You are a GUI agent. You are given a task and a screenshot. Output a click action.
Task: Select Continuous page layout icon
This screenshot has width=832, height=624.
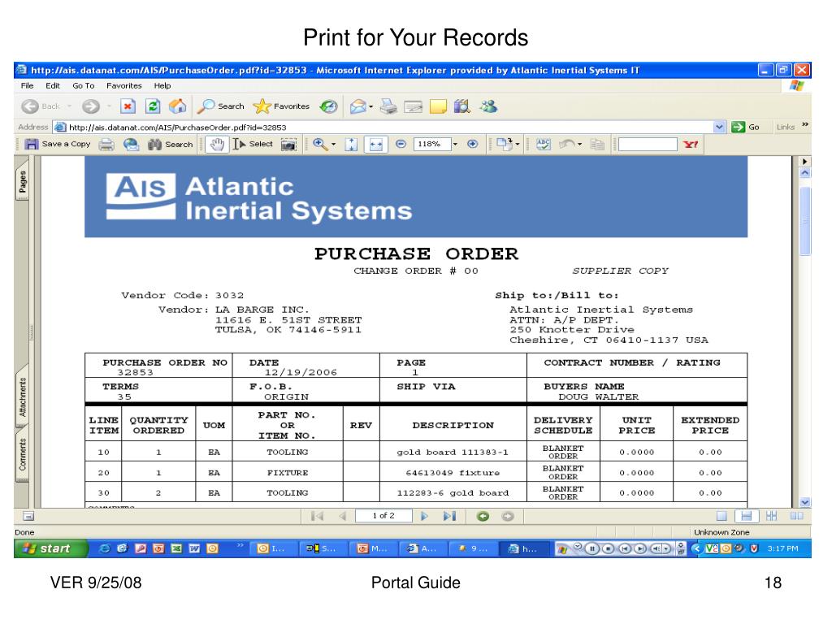[x=746, y=516]
